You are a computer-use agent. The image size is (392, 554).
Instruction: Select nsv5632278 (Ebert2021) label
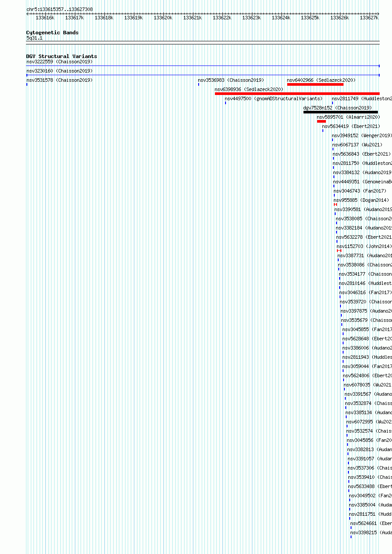364,237
